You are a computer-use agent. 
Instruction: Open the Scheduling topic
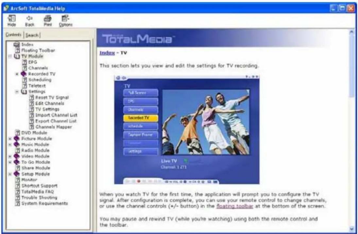click(40, 80)
